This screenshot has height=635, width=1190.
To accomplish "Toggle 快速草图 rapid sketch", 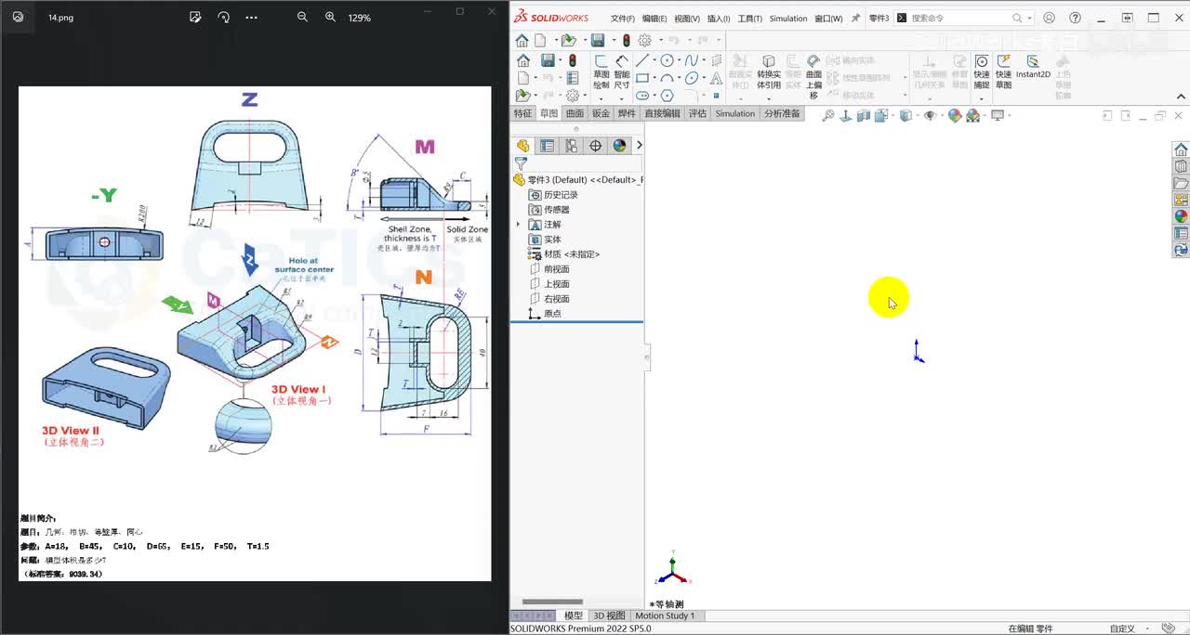I will [1003, 71].
